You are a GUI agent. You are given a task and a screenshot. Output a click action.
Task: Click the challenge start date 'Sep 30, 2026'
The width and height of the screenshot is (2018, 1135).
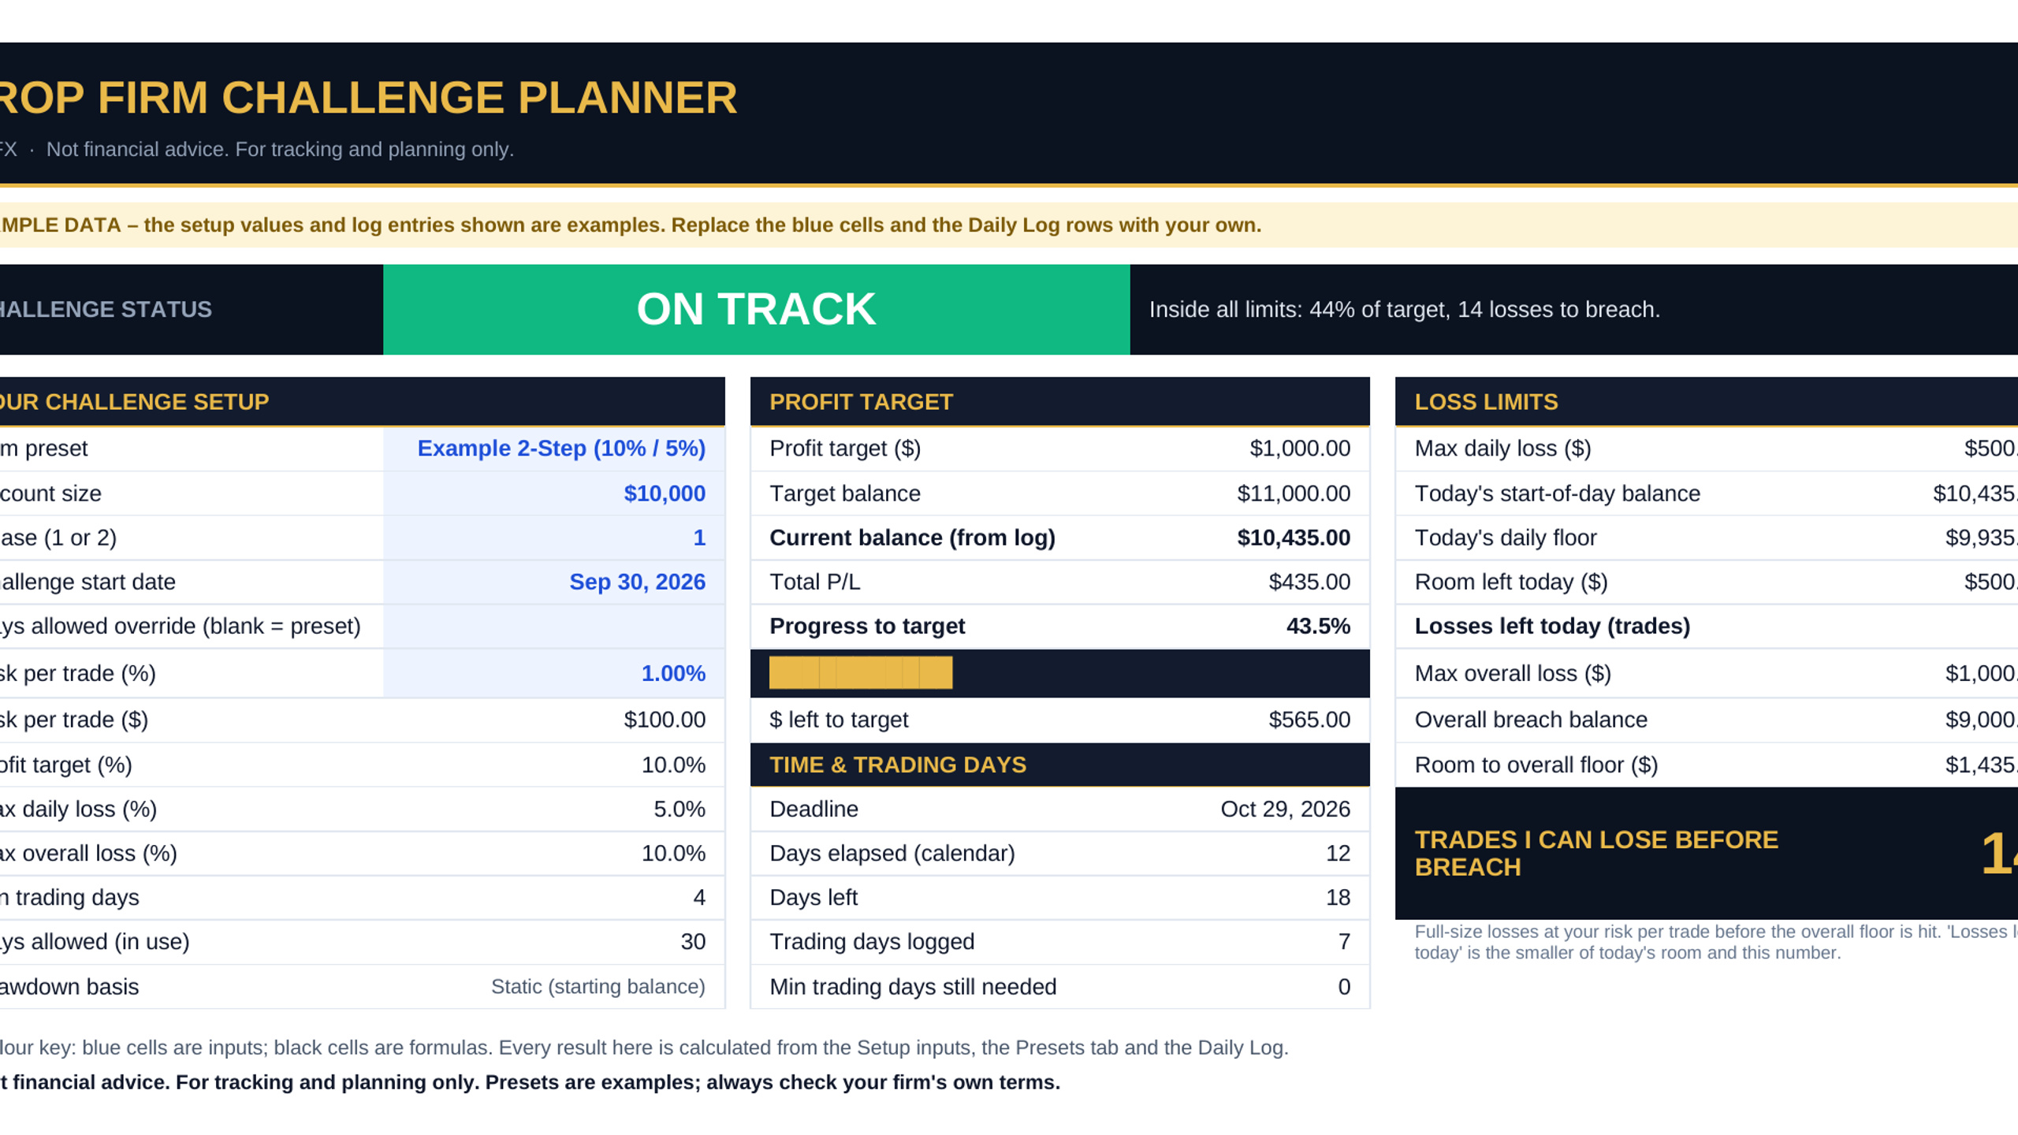(x=554, y=582)
